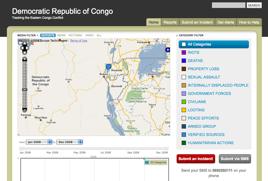Viewport: 268px width, 181px height.
Task: Filter media by REPORTS
Action: click(48, 35)
